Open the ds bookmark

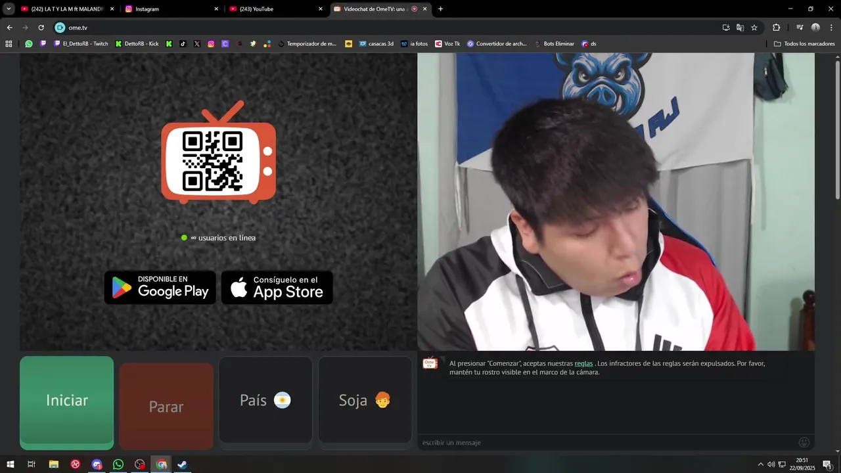tap(589, 44)
